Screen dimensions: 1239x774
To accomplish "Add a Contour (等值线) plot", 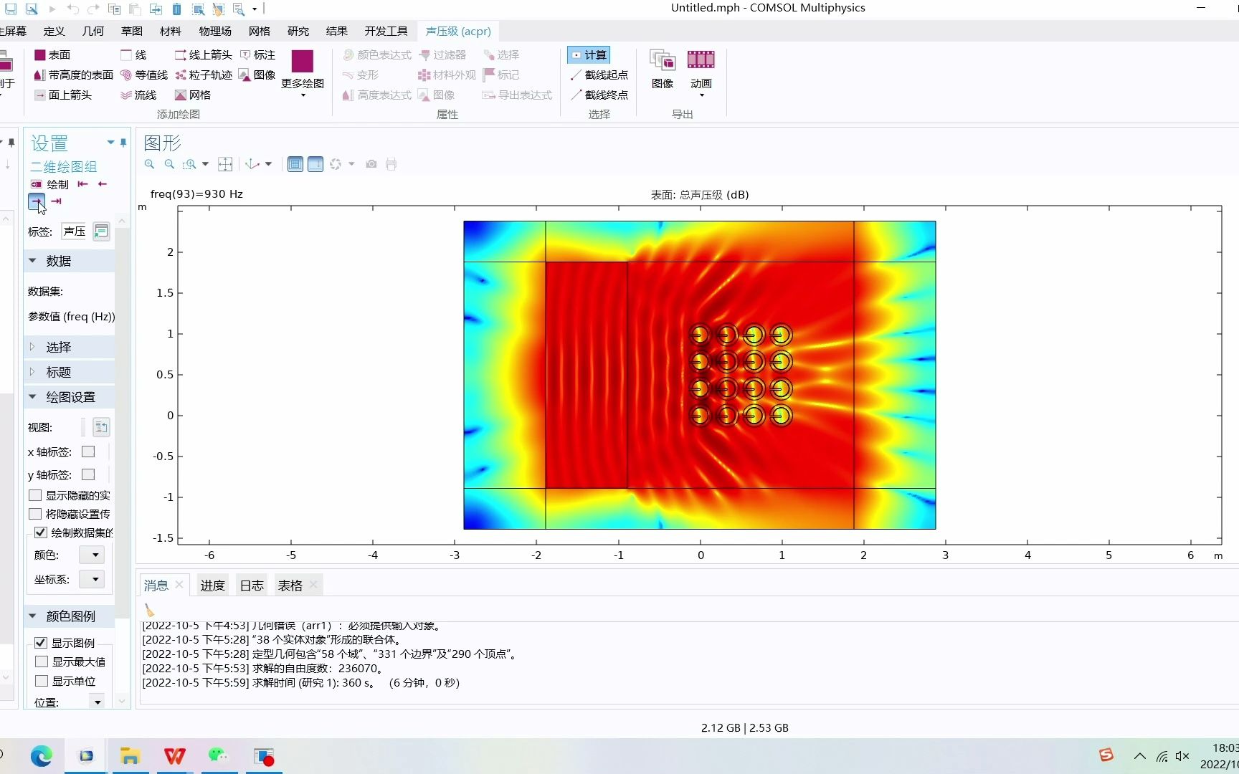I will click(144, 75).
